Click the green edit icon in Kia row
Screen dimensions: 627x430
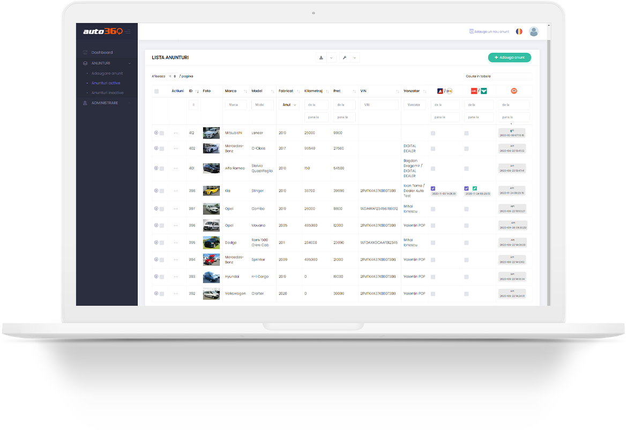[475, 188]
